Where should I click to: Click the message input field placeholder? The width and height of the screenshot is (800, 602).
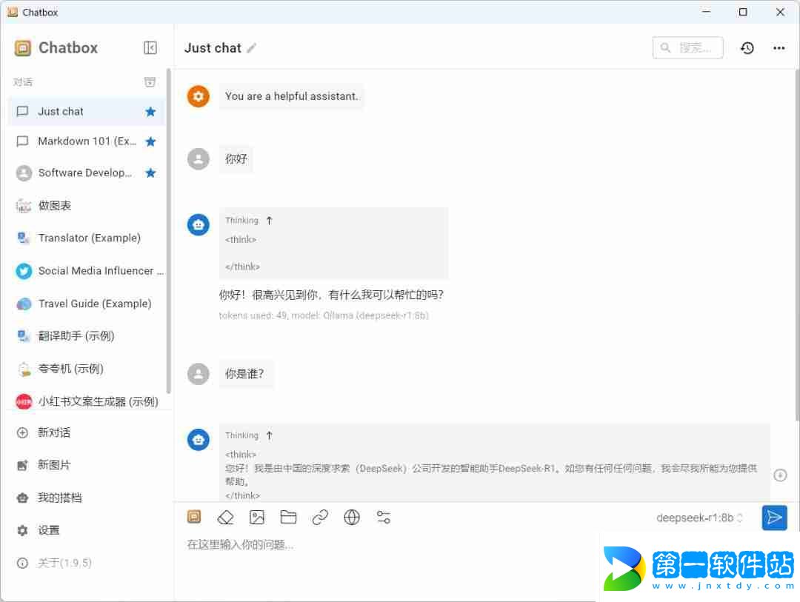pos(240,545)
